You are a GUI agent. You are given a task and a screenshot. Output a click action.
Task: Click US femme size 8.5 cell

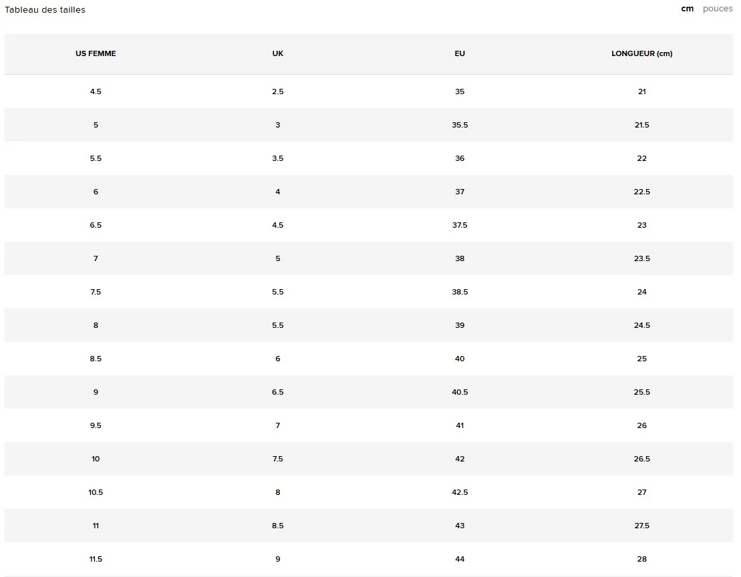(x=96, y=359)
